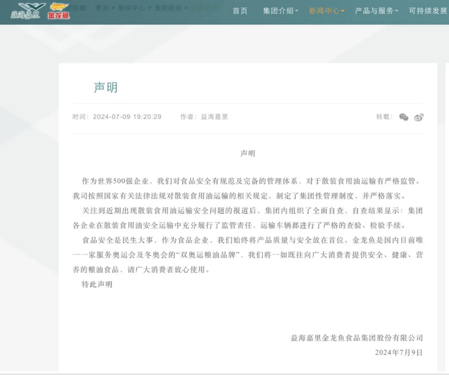Click the 转载 label
Image resolution: width=449 pixels, height=375 pixels.
click(384, 117)
